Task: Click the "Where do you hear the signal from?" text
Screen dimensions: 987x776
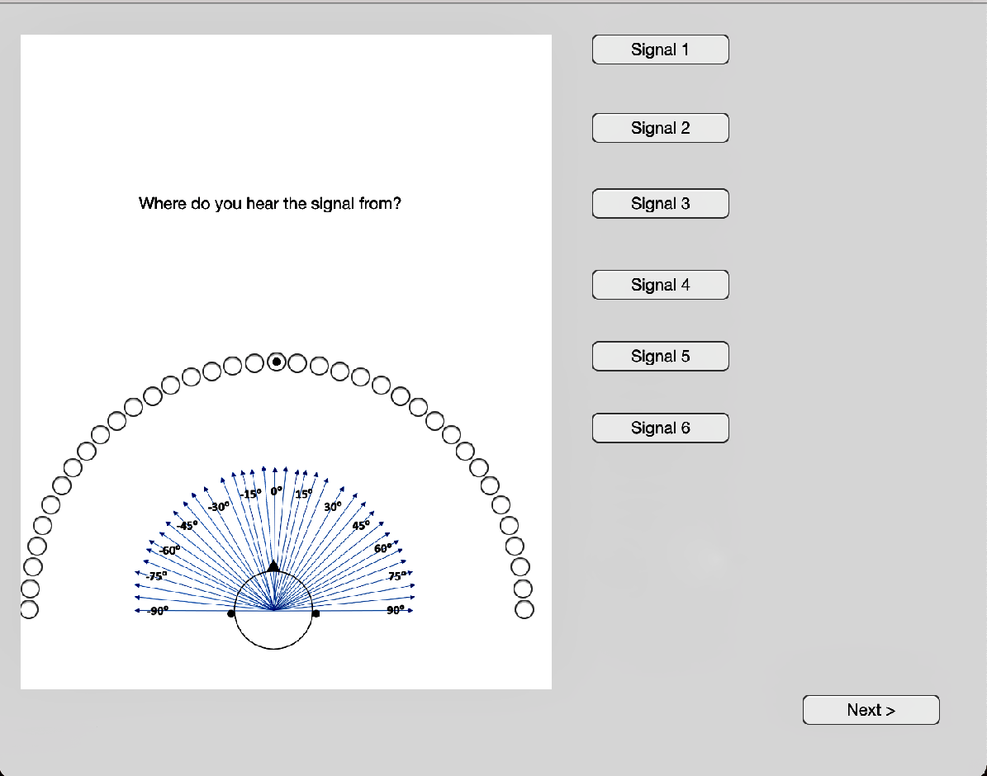Action: (x=269, y=203)
